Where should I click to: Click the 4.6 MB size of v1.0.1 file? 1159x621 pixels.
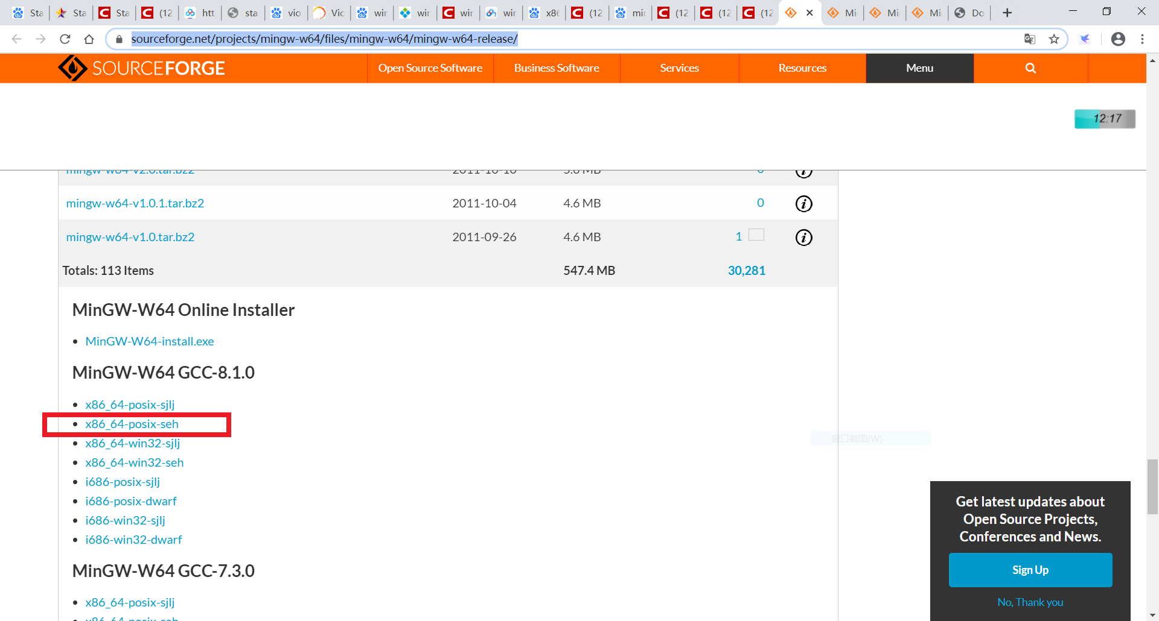tap(582, 203)
